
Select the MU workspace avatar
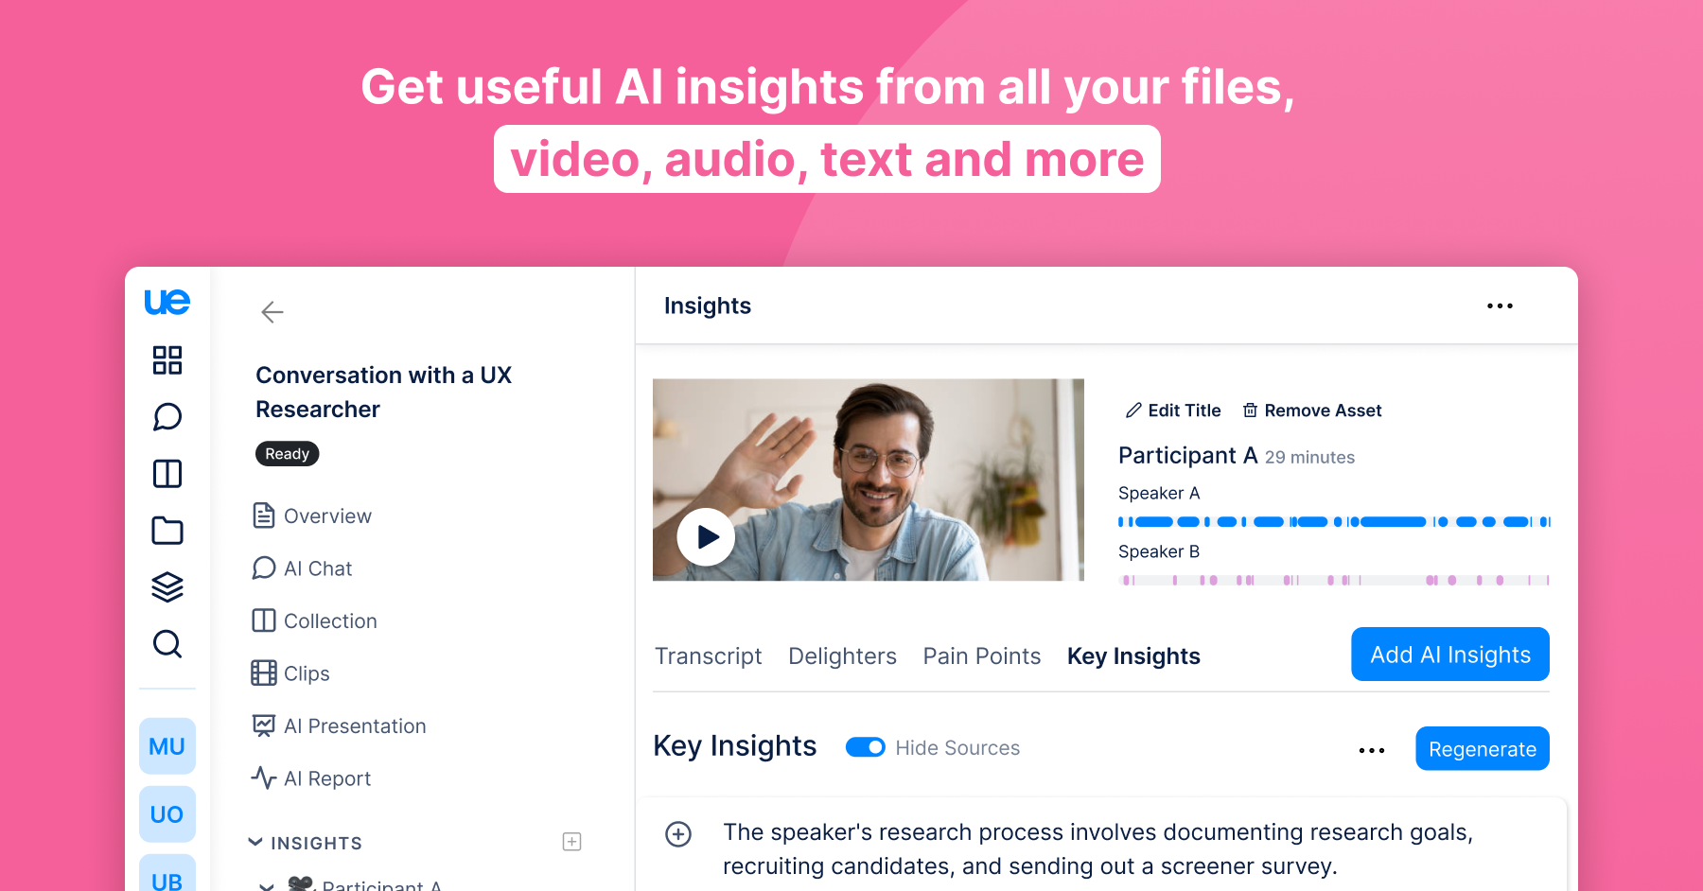pyautogui.click(x=167, y=746)
